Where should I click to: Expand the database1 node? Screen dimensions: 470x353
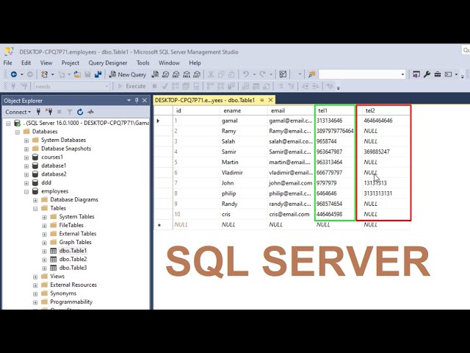point(26,165)
